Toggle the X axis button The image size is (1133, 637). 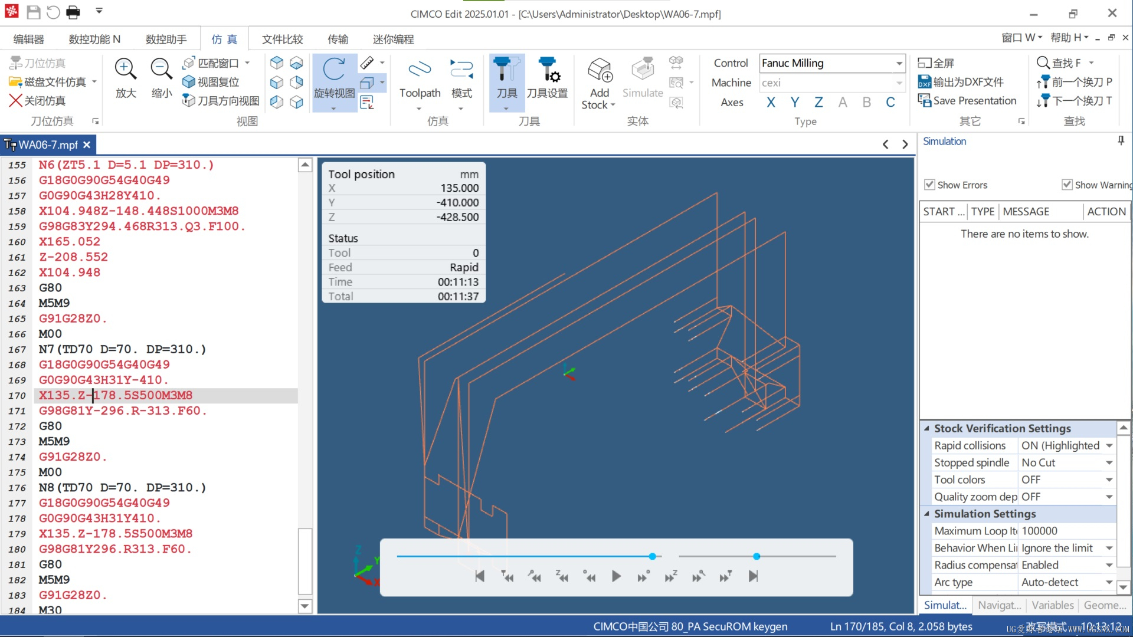[x=771, y=102]
